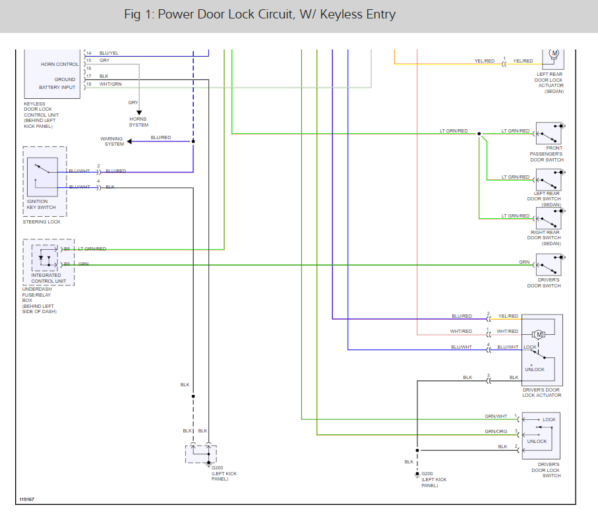Viewport: 598px width, 528px height.
Task: Toggle the driver's door lock switch LOCK contact
Action: (x=539, y=419)
